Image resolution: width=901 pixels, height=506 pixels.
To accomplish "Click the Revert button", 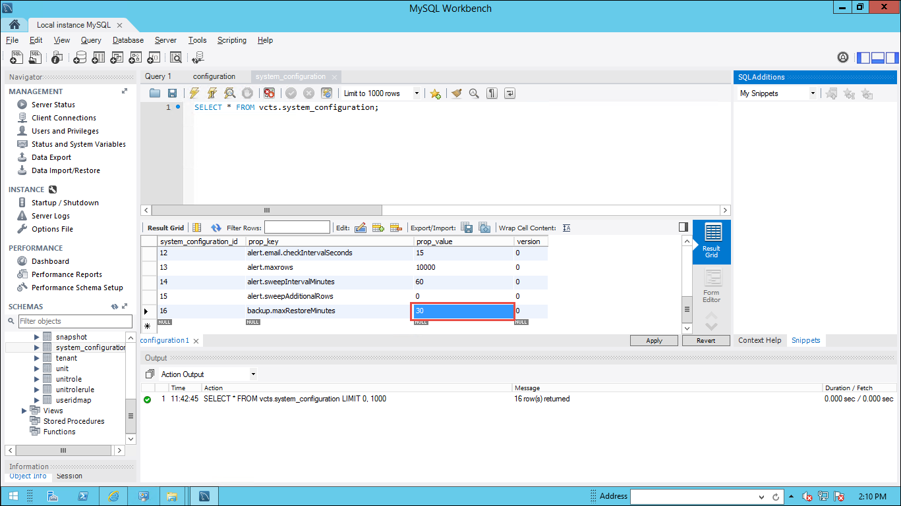I will (705, 340).
